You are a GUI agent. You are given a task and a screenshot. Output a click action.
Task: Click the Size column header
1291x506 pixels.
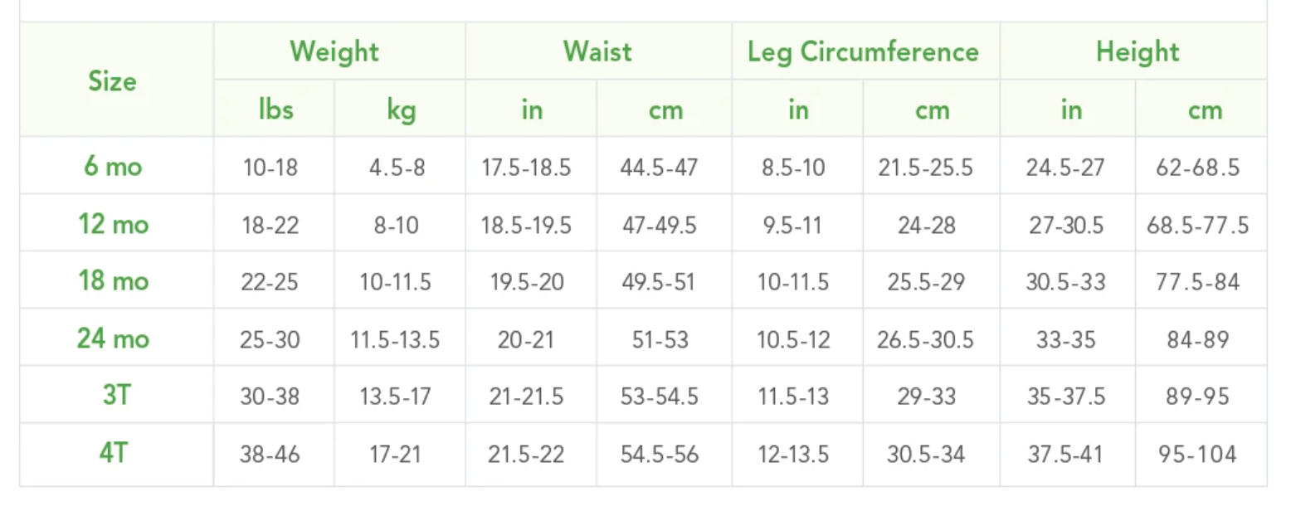pos(112,81)
